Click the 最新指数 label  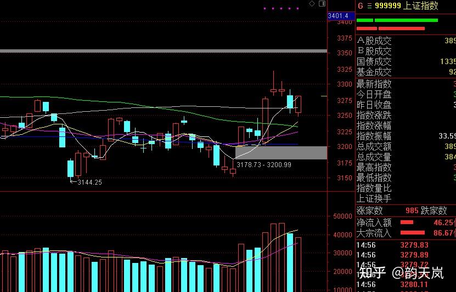point(374,84)
